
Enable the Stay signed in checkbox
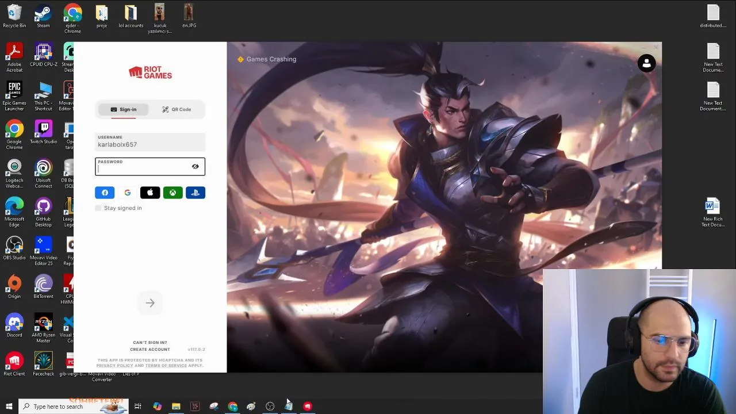point(98,208)
